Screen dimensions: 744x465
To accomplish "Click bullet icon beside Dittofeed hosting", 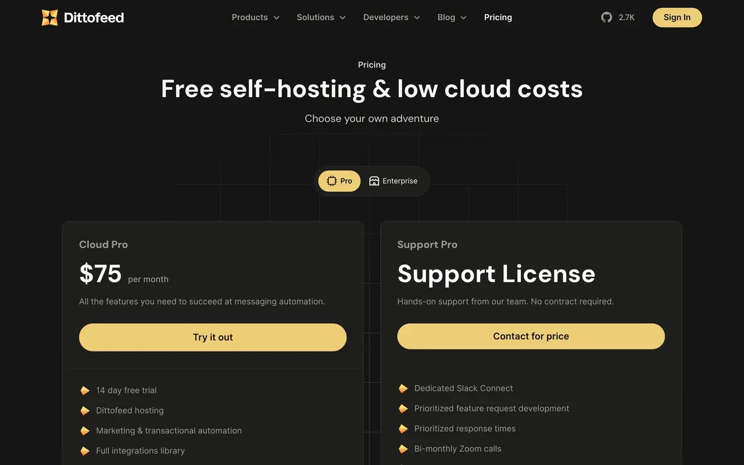I will [x=85, y=410].
